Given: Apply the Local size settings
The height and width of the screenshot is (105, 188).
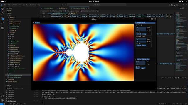Looking at the screenshot, I should pyautogui.click(x=144, y=34).
